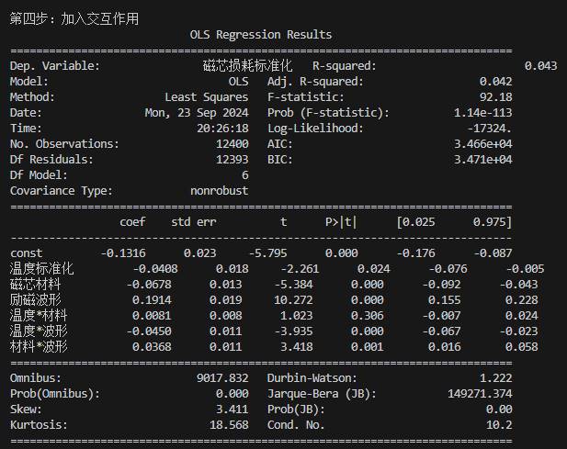Screen dimensions: 567x449
Task: Click the time value '20:26:18'
Action: point(221,128)
